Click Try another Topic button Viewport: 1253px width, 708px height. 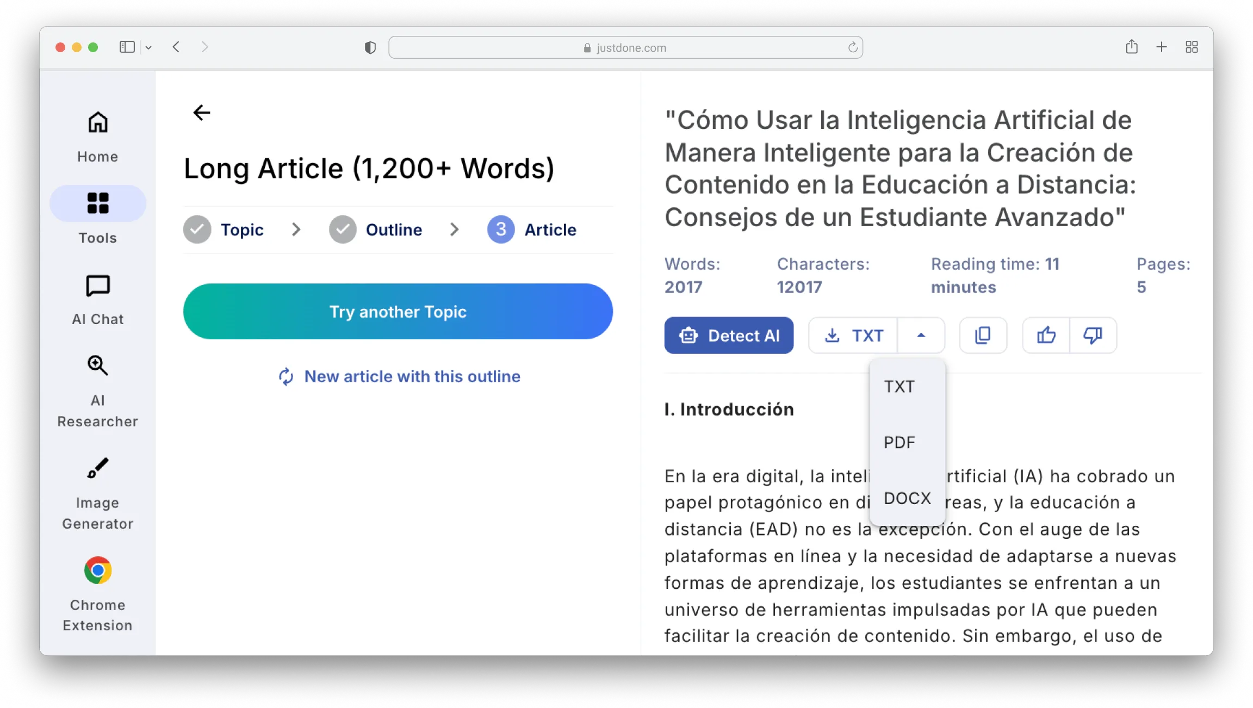(x=398, y=312)
